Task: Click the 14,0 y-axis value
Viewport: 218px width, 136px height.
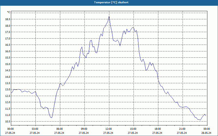Action: click(x=8, y=77)
